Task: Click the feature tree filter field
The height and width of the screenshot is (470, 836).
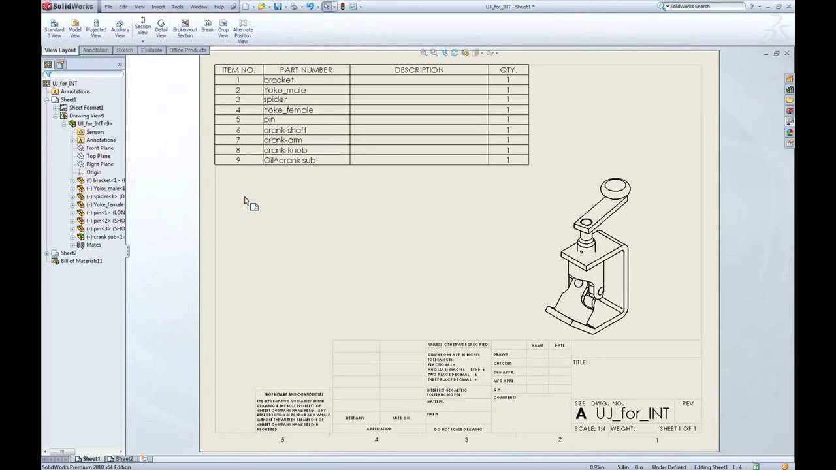Action: [83, 74]
